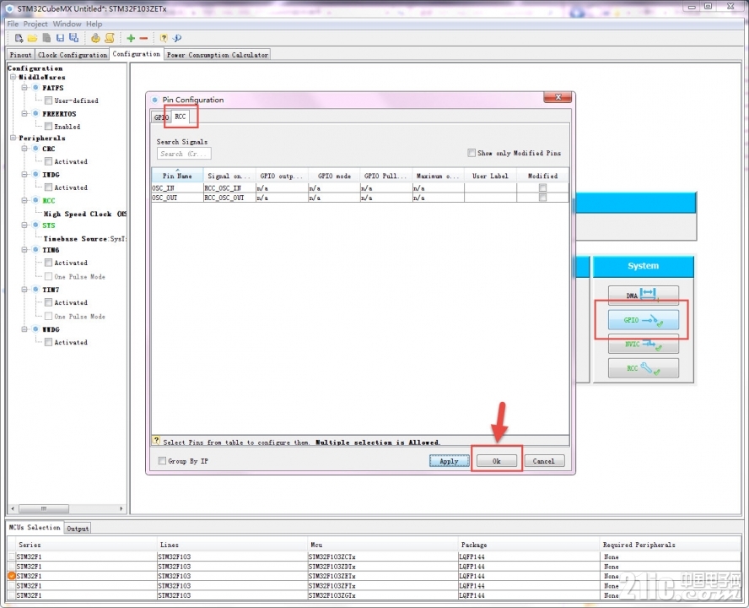
Task: Open the Project menu
Action: 35,24
